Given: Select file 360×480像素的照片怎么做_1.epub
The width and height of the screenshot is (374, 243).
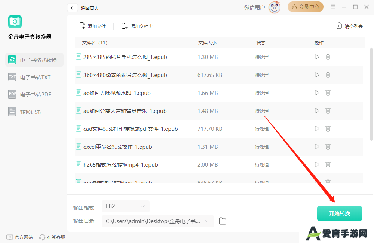Looking at the screenshot, I should 125,75.
